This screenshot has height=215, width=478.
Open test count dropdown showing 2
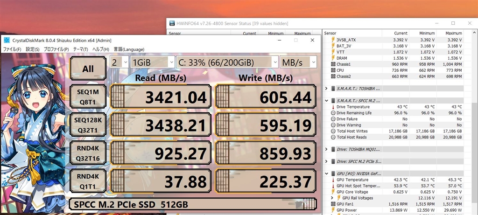[x=119, y=62]
